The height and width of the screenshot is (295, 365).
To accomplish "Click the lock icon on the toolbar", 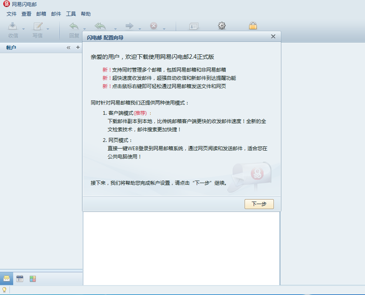I will click(x=253, y=26).
